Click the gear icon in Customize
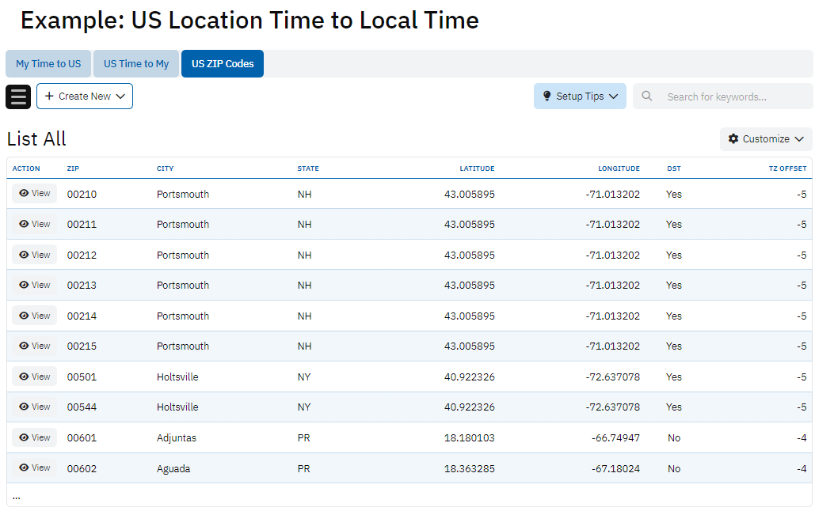Screen dimensions: 815x511 point(733,139)
